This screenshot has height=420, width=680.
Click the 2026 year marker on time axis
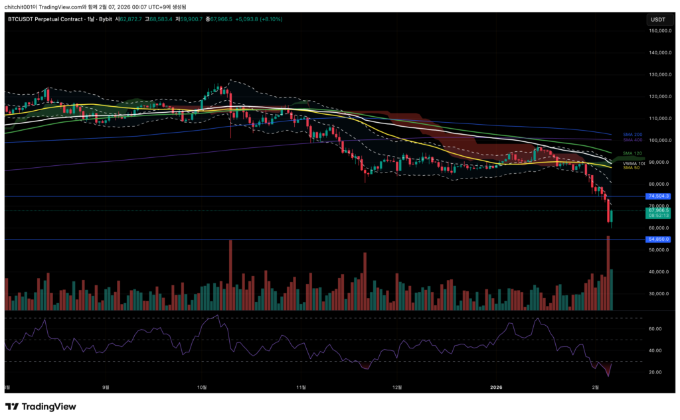pos(497,386)
